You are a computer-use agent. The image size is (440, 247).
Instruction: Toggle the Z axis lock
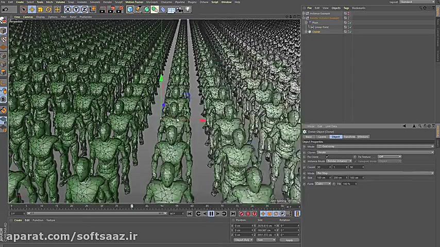[83, 9]
